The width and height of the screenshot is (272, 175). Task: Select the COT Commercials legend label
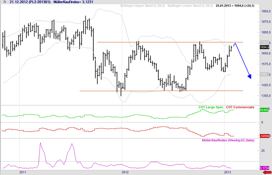[x=240, y=107]
